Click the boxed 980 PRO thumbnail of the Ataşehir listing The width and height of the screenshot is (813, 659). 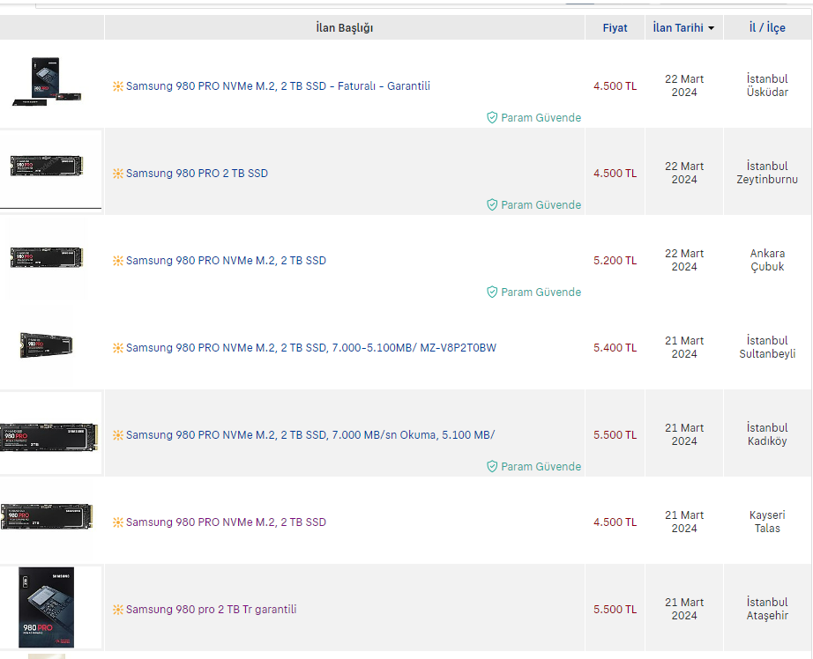click(x=47, y=608)
